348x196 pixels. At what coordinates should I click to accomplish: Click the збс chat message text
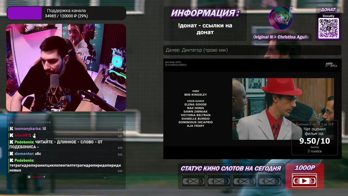(x=38, y=154)
